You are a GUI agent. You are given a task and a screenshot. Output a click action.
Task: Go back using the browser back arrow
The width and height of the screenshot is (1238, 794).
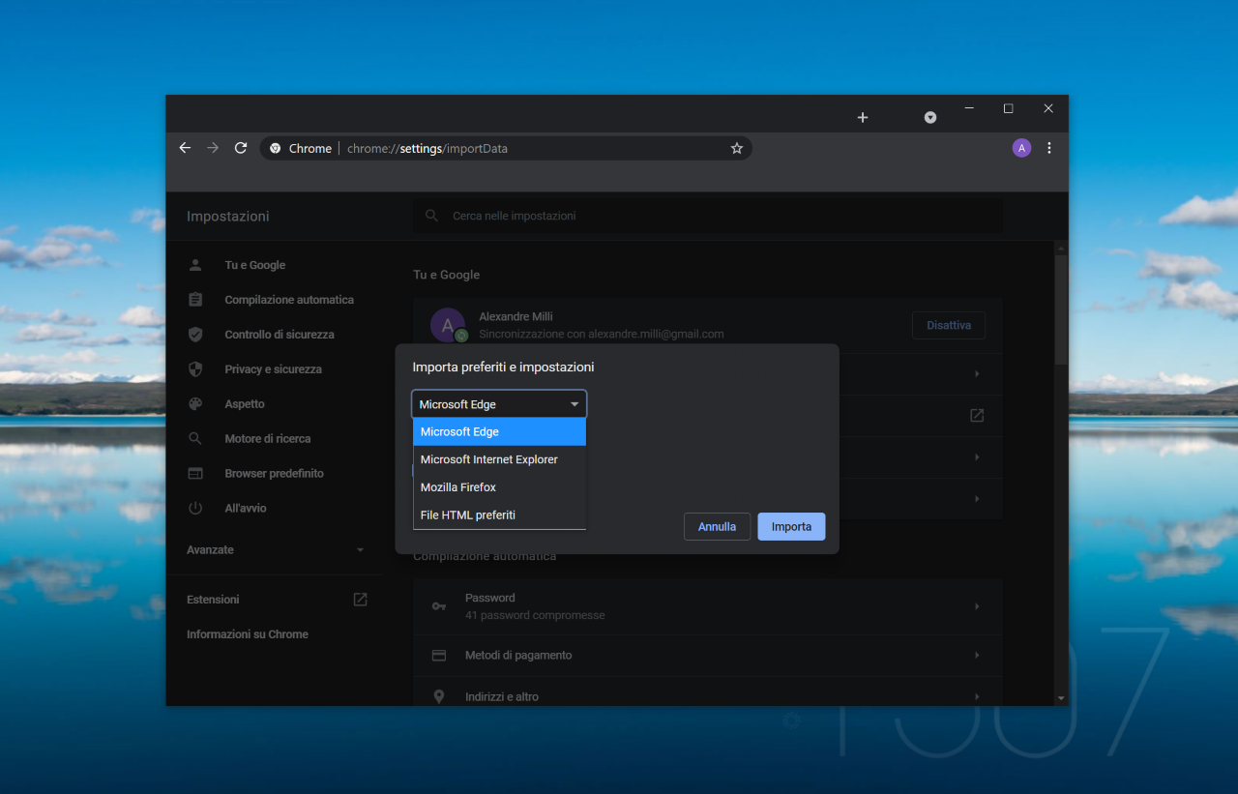(x=185, y=148)
